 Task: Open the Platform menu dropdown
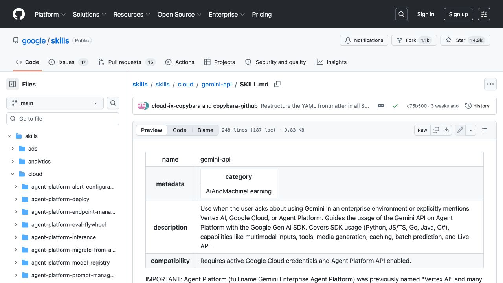50,14
